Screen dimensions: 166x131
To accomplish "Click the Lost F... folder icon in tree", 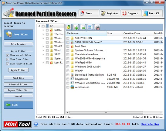I will (51, 63).
